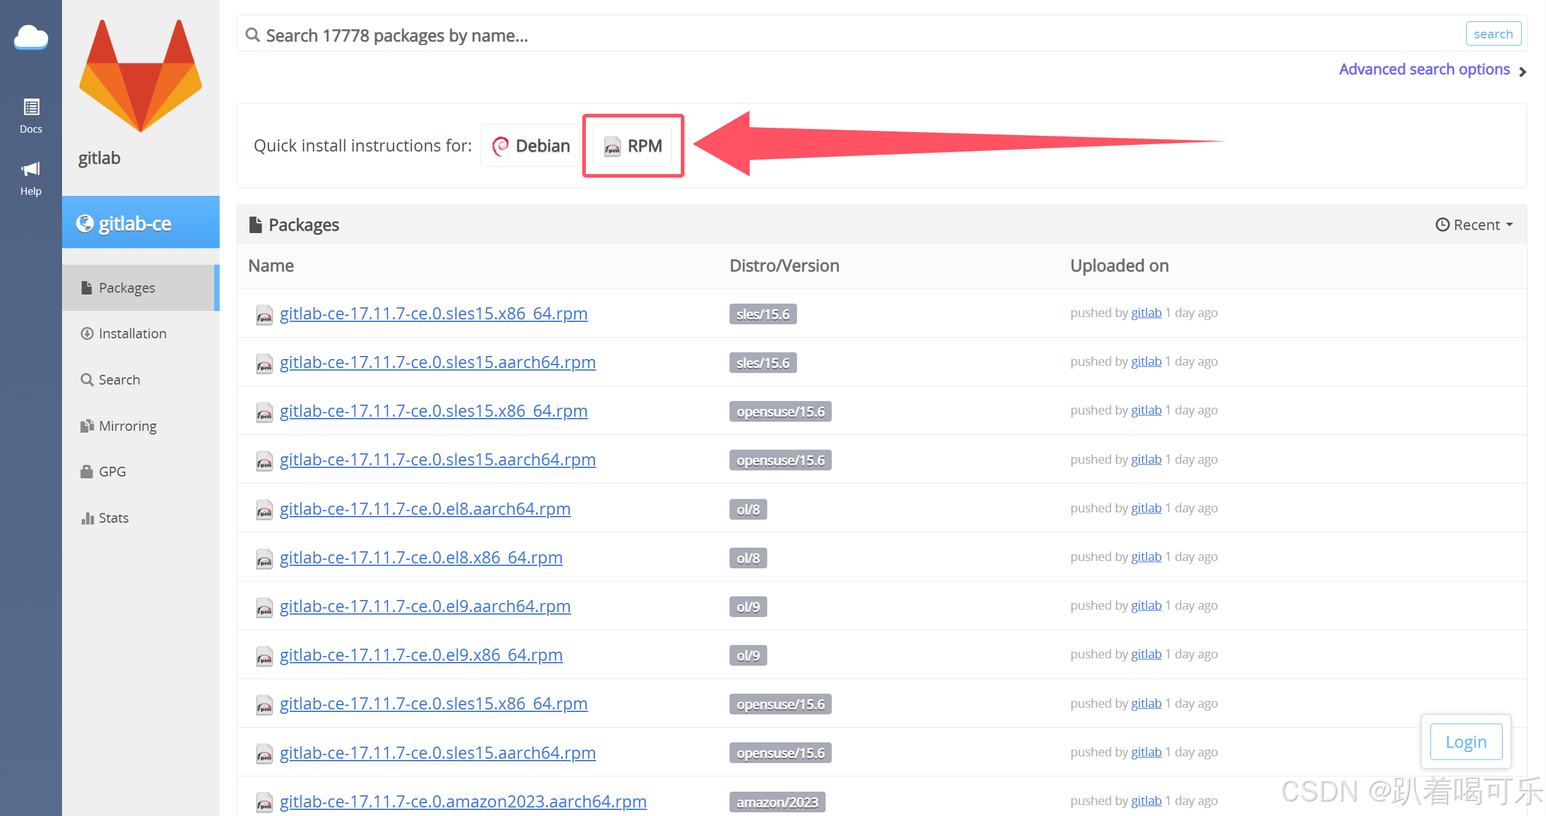The width and height of the screenshot is (1546, 816).
Task: Click the Mirroring icon in sidebar
Action: coord(87,426)
